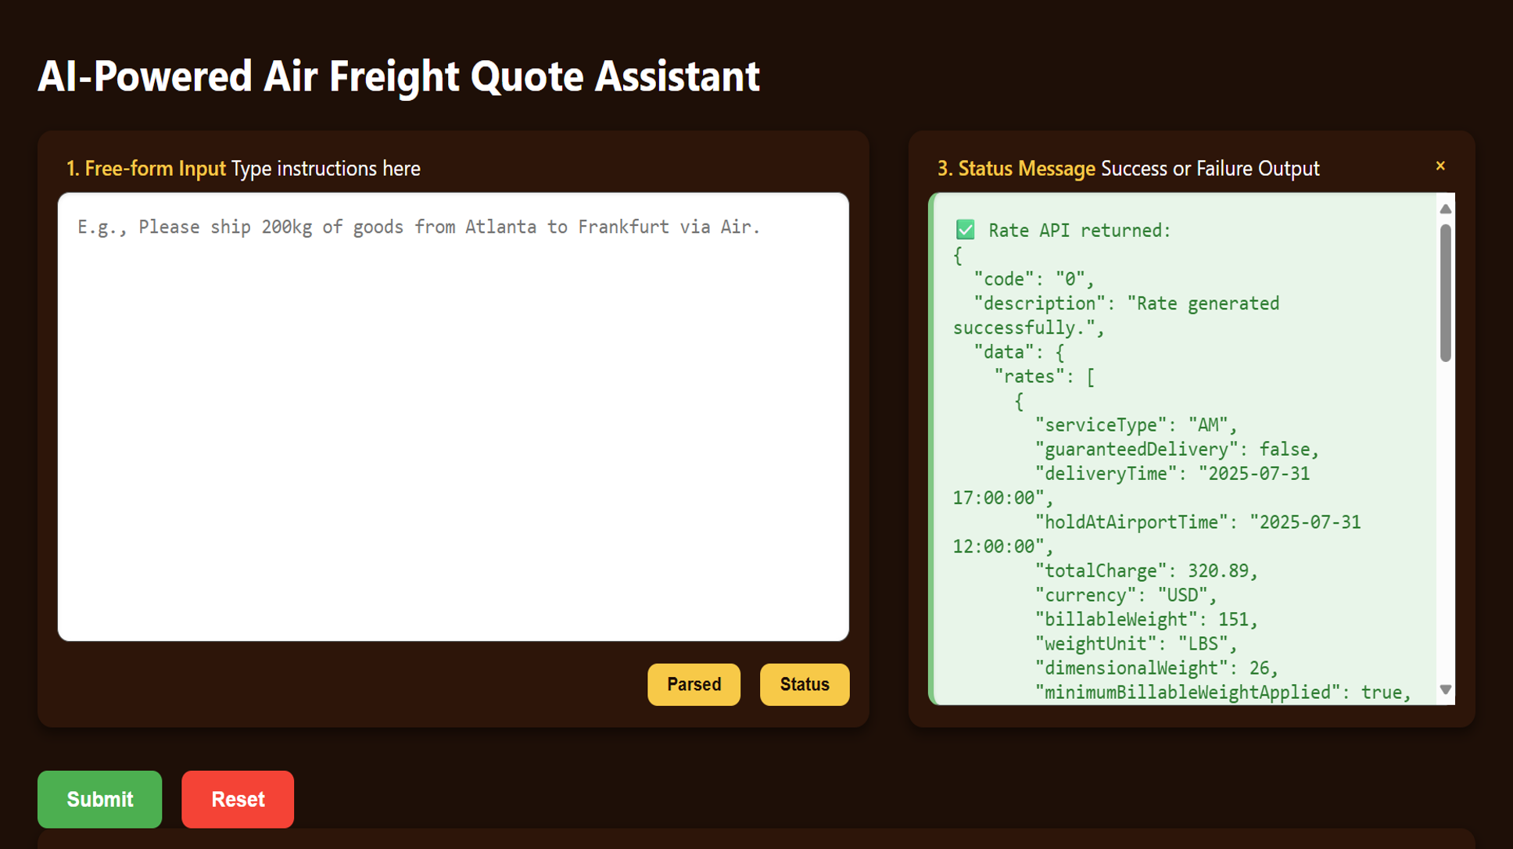
Task: Click the Status Message panel header
Action: pos(1128,167)
